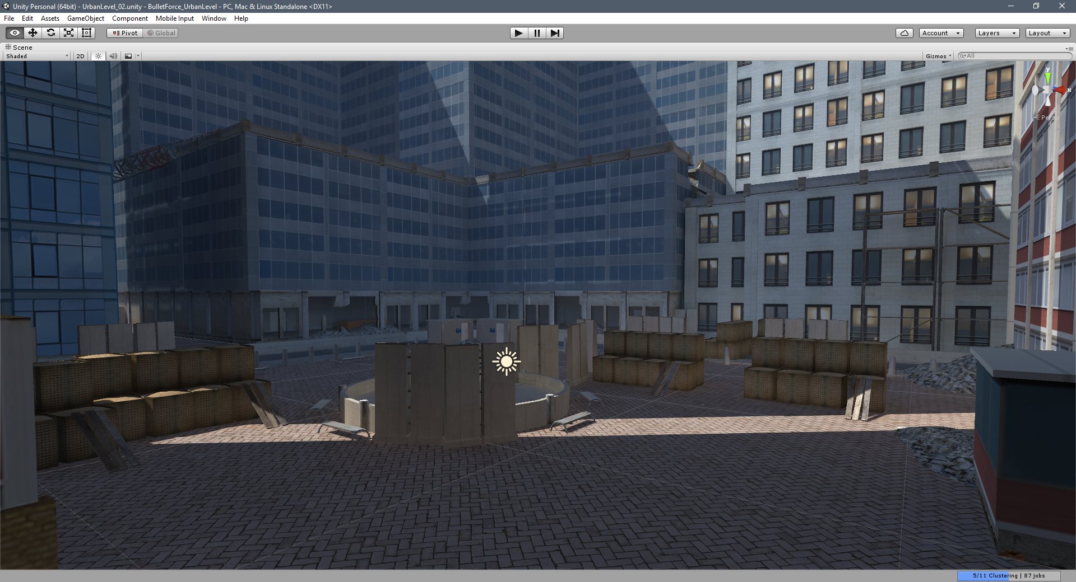
Task: Toggle scene image effects
Action: (128, 56)
